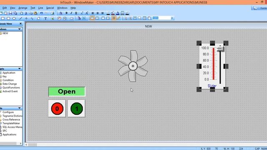Image resolution: width=267 pixels, height=150 pixels.
Task: Toggle Underline text formatting
Action: 76,13
